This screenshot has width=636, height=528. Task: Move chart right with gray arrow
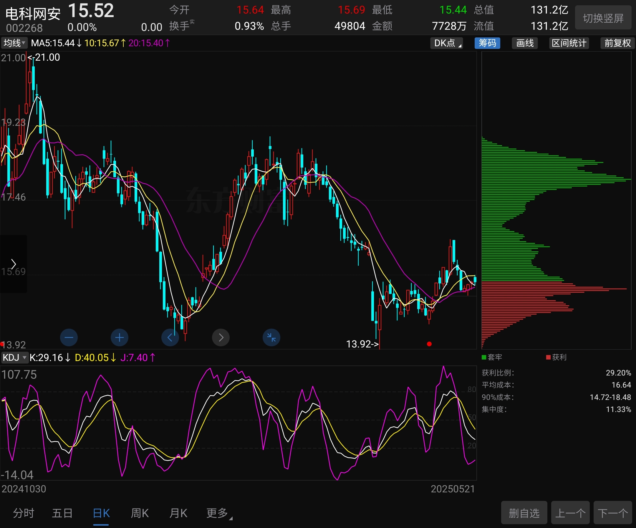pyautogui.click(x=221, y=337)
